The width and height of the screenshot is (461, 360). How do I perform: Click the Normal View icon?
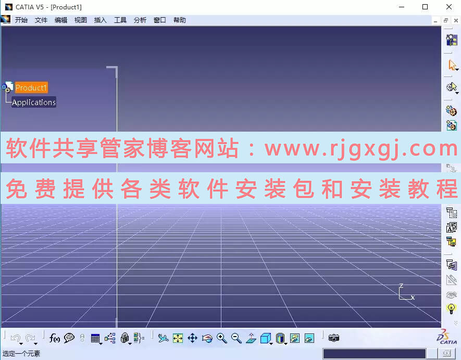(251, 338)
